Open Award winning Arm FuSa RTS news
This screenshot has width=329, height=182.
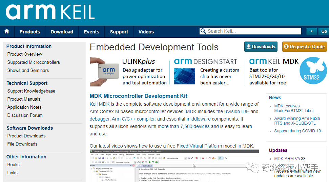pos(297,121)
